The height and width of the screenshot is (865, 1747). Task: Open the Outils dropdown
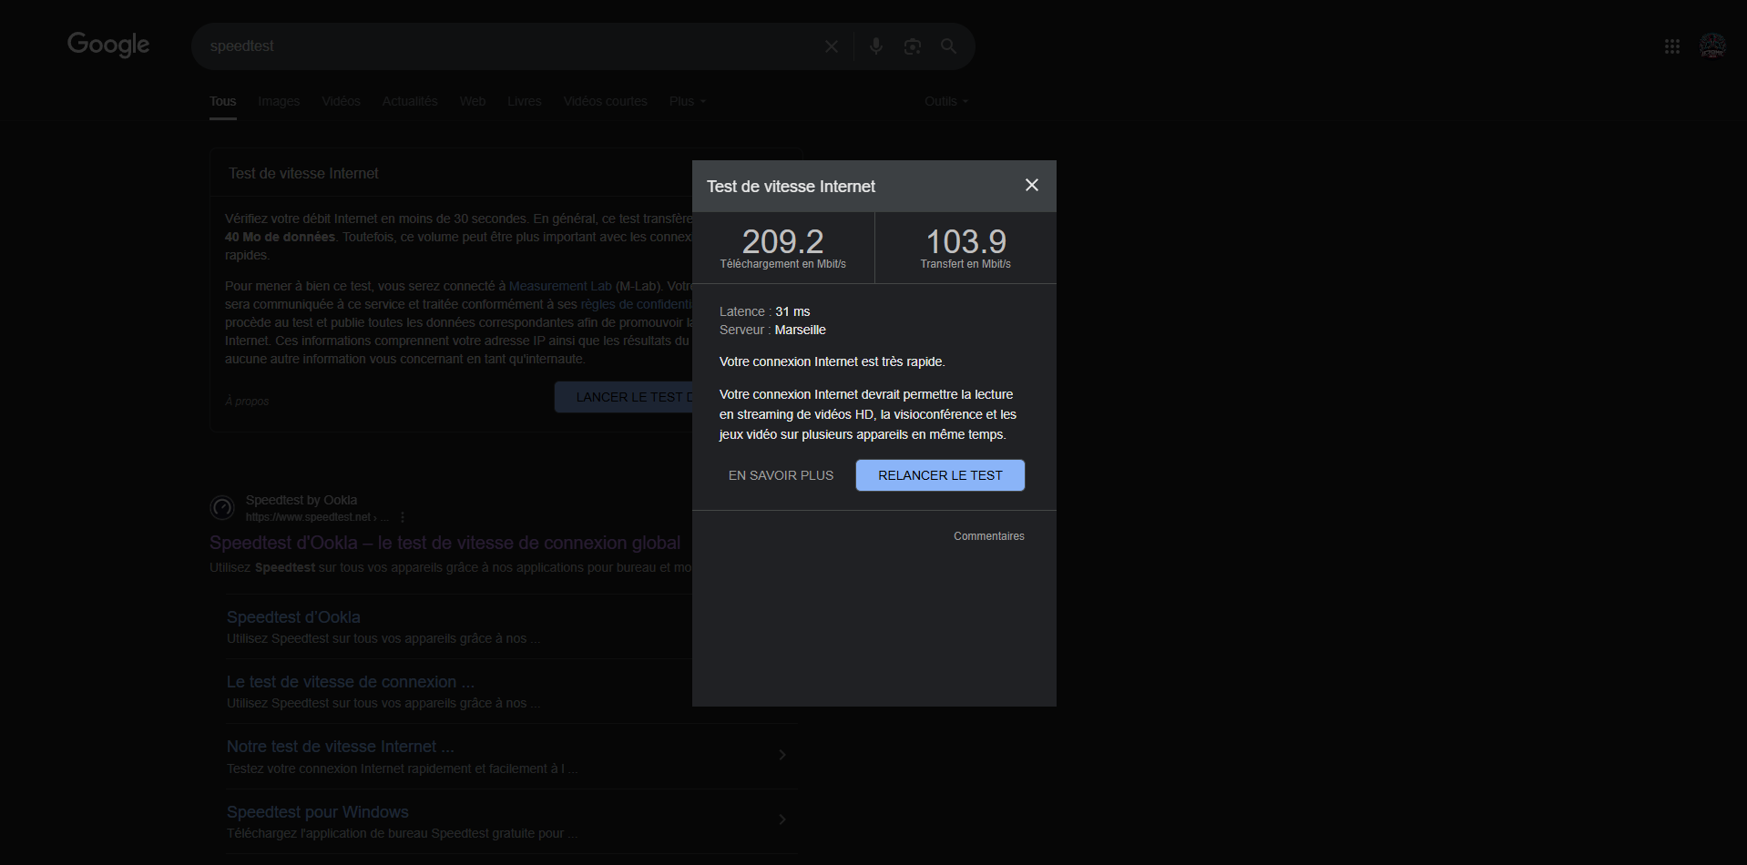coord(945,101)
